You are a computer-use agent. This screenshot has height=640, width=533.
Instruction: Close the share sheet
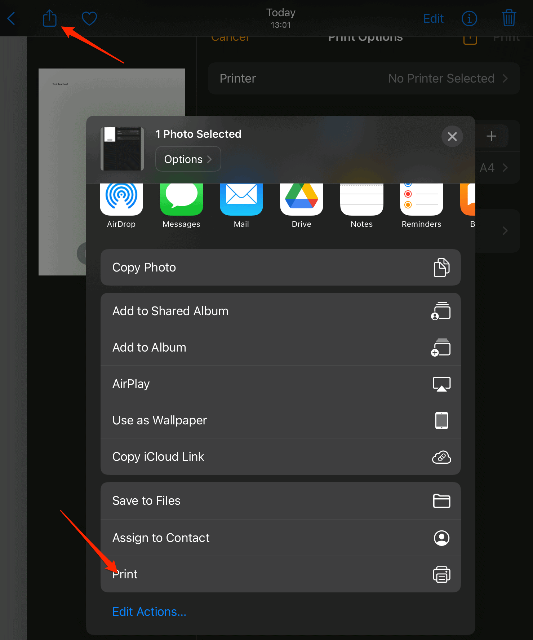[452, 136]
